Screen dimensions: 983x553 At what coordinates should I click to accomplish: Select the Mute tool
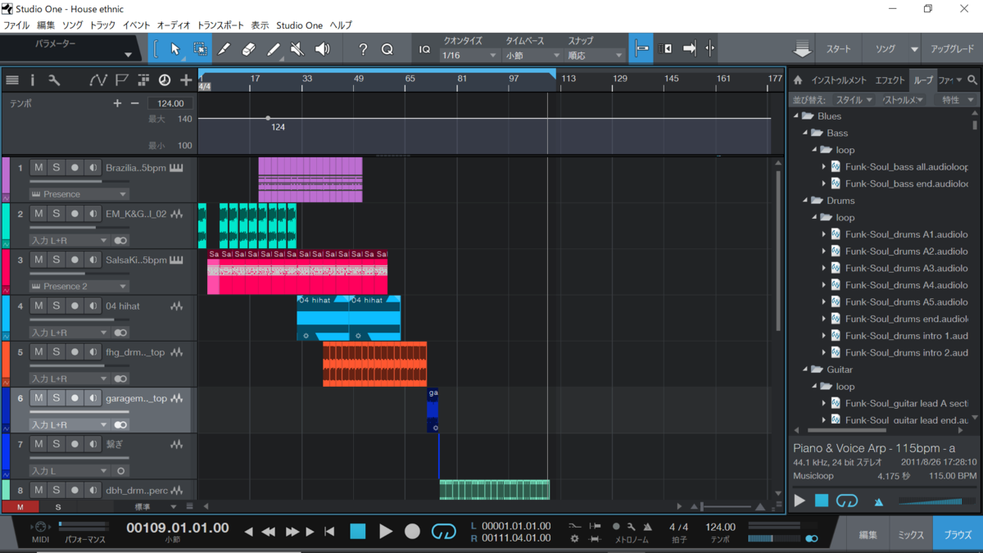pyautogui.click(x=297, y=49)
